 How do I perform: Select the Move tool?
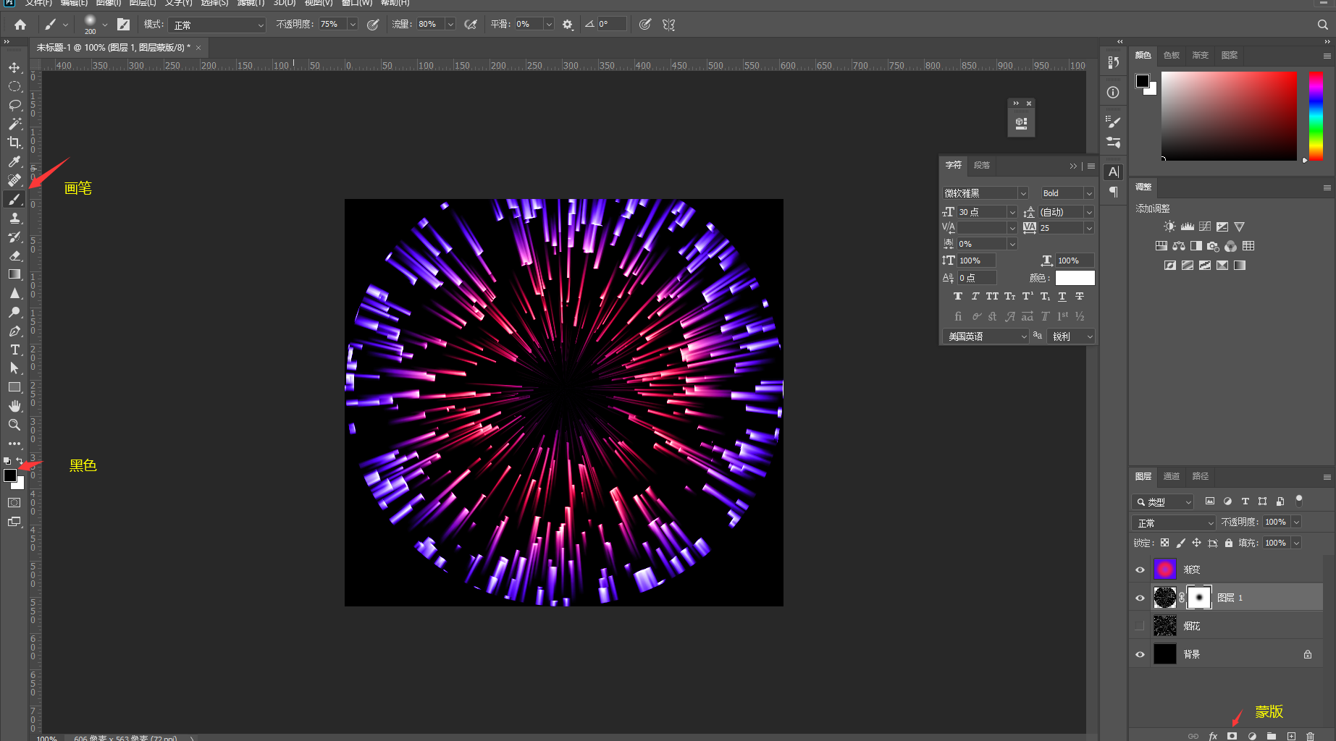(x=14, y=67)
